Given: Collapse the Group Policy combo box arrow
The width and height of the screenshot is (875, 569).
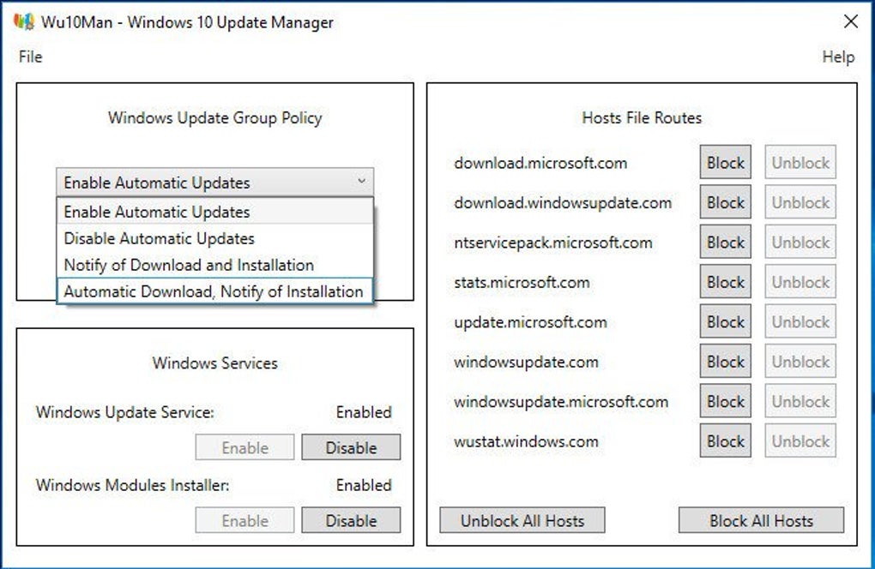Looking at the screenshot, I should 362,181.
